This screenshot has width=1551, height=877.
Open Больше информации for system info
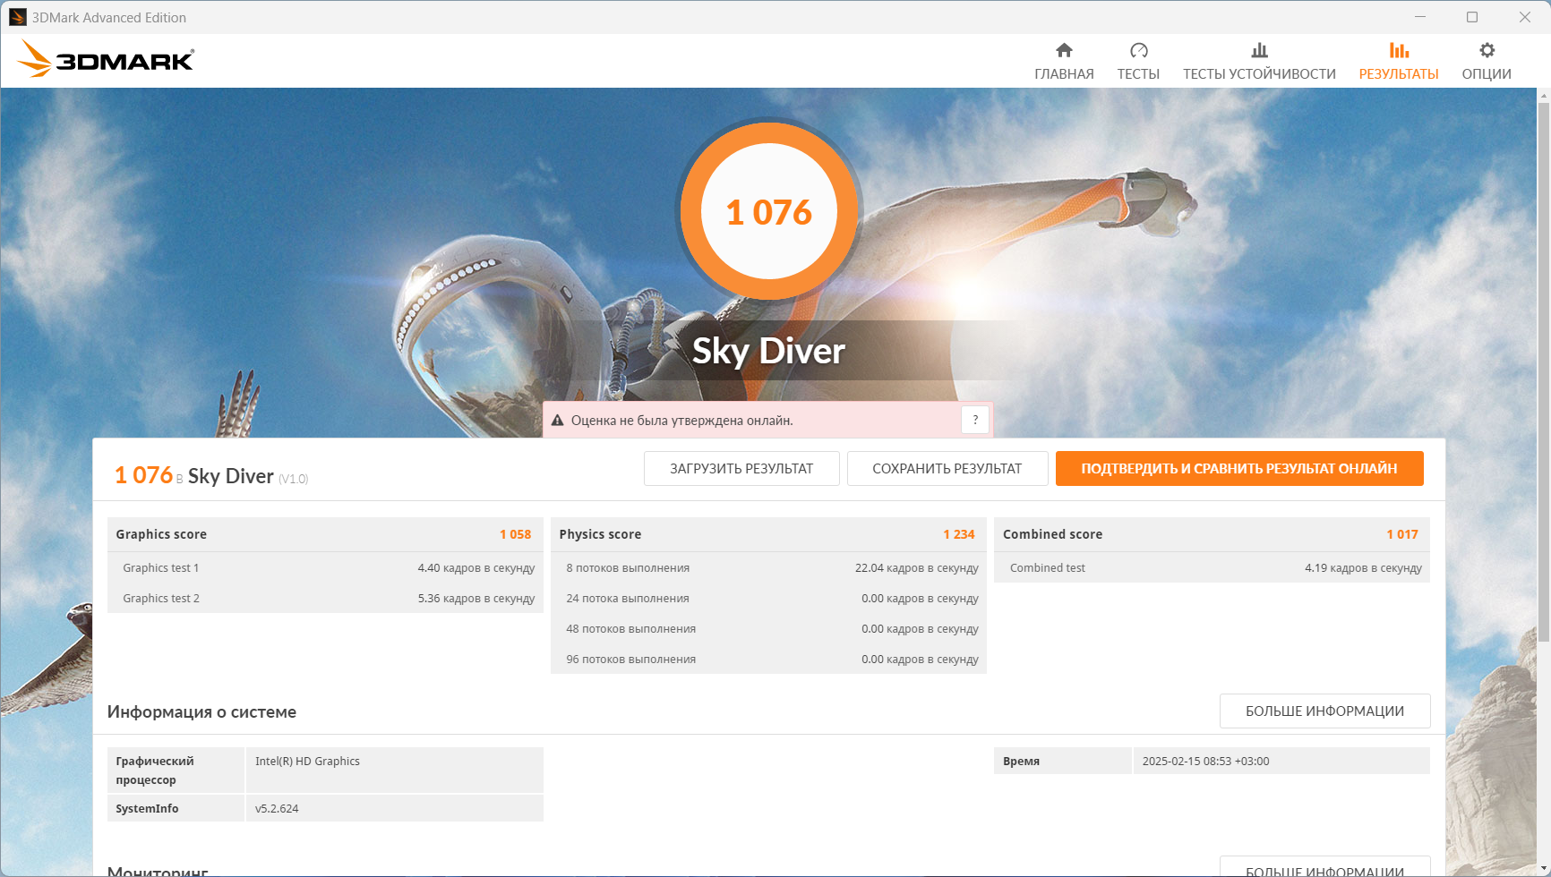click(x=1324, y=711)
